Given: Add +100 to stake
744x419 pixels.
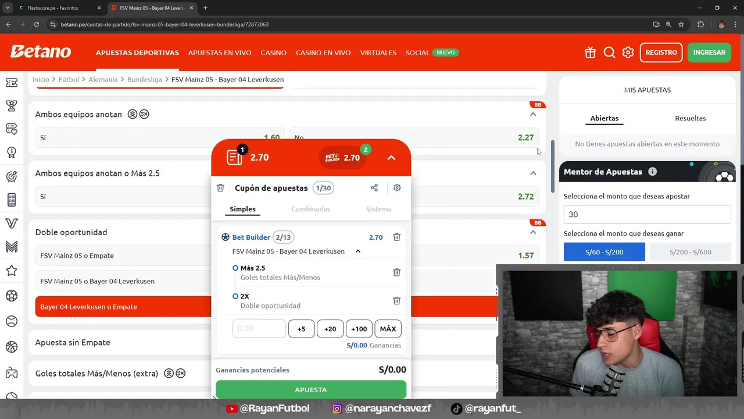Looking at the screenshot, I should coord(359,329).
